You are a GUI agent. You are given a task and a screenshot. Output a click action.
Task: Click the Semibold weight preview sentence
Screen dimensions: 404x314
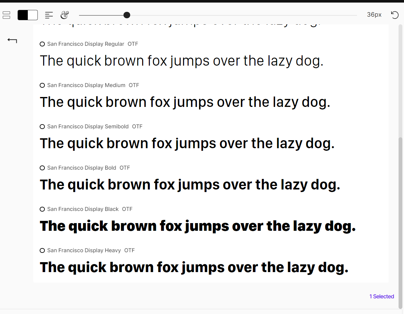tap(187, 144)
